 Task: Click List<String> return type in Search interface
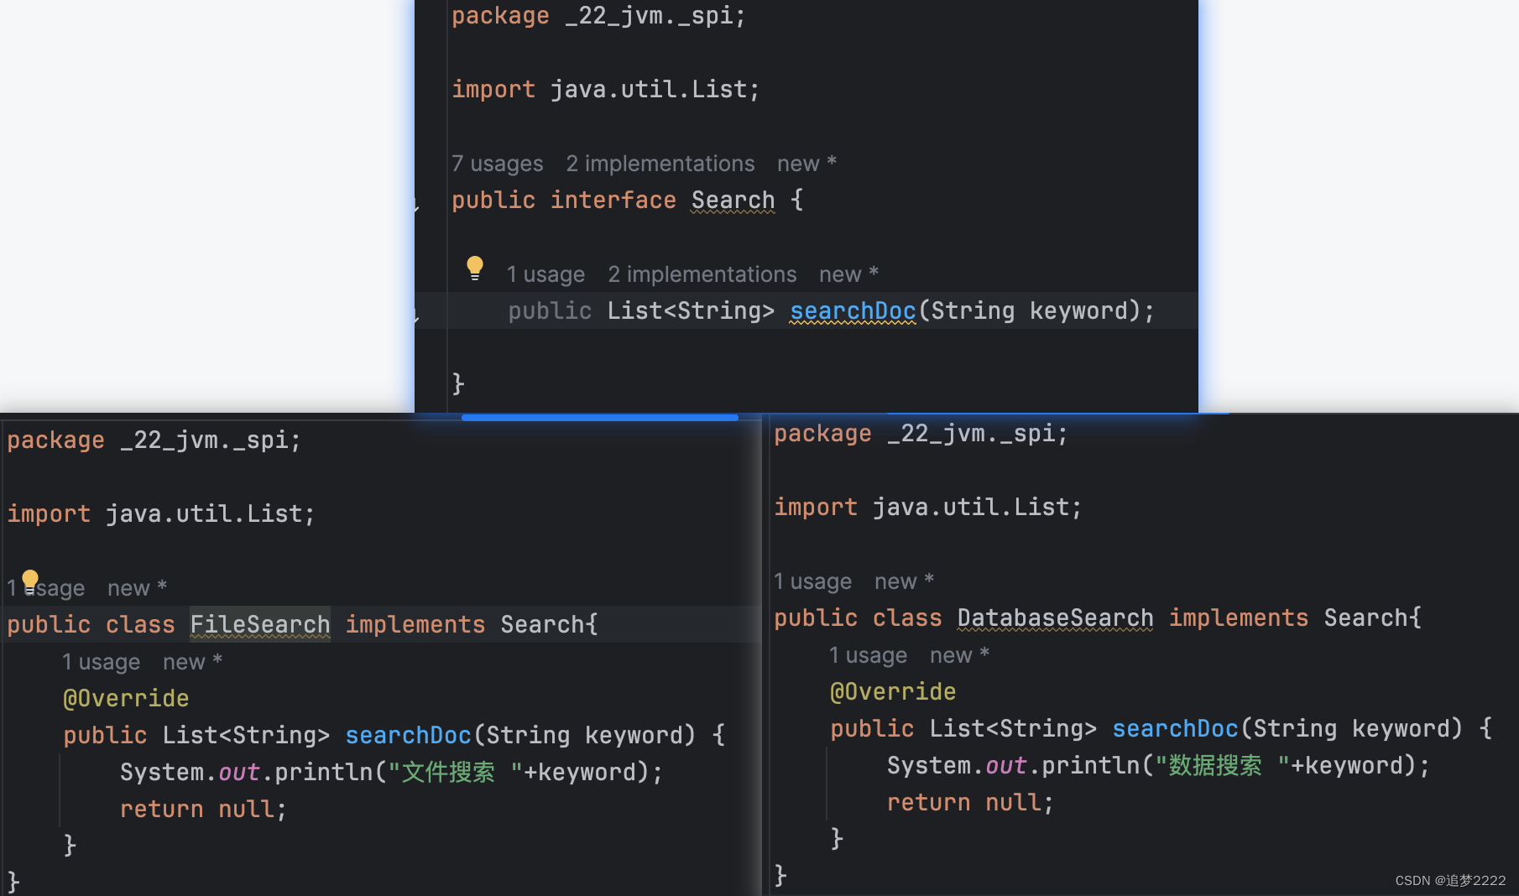point(691,311)
